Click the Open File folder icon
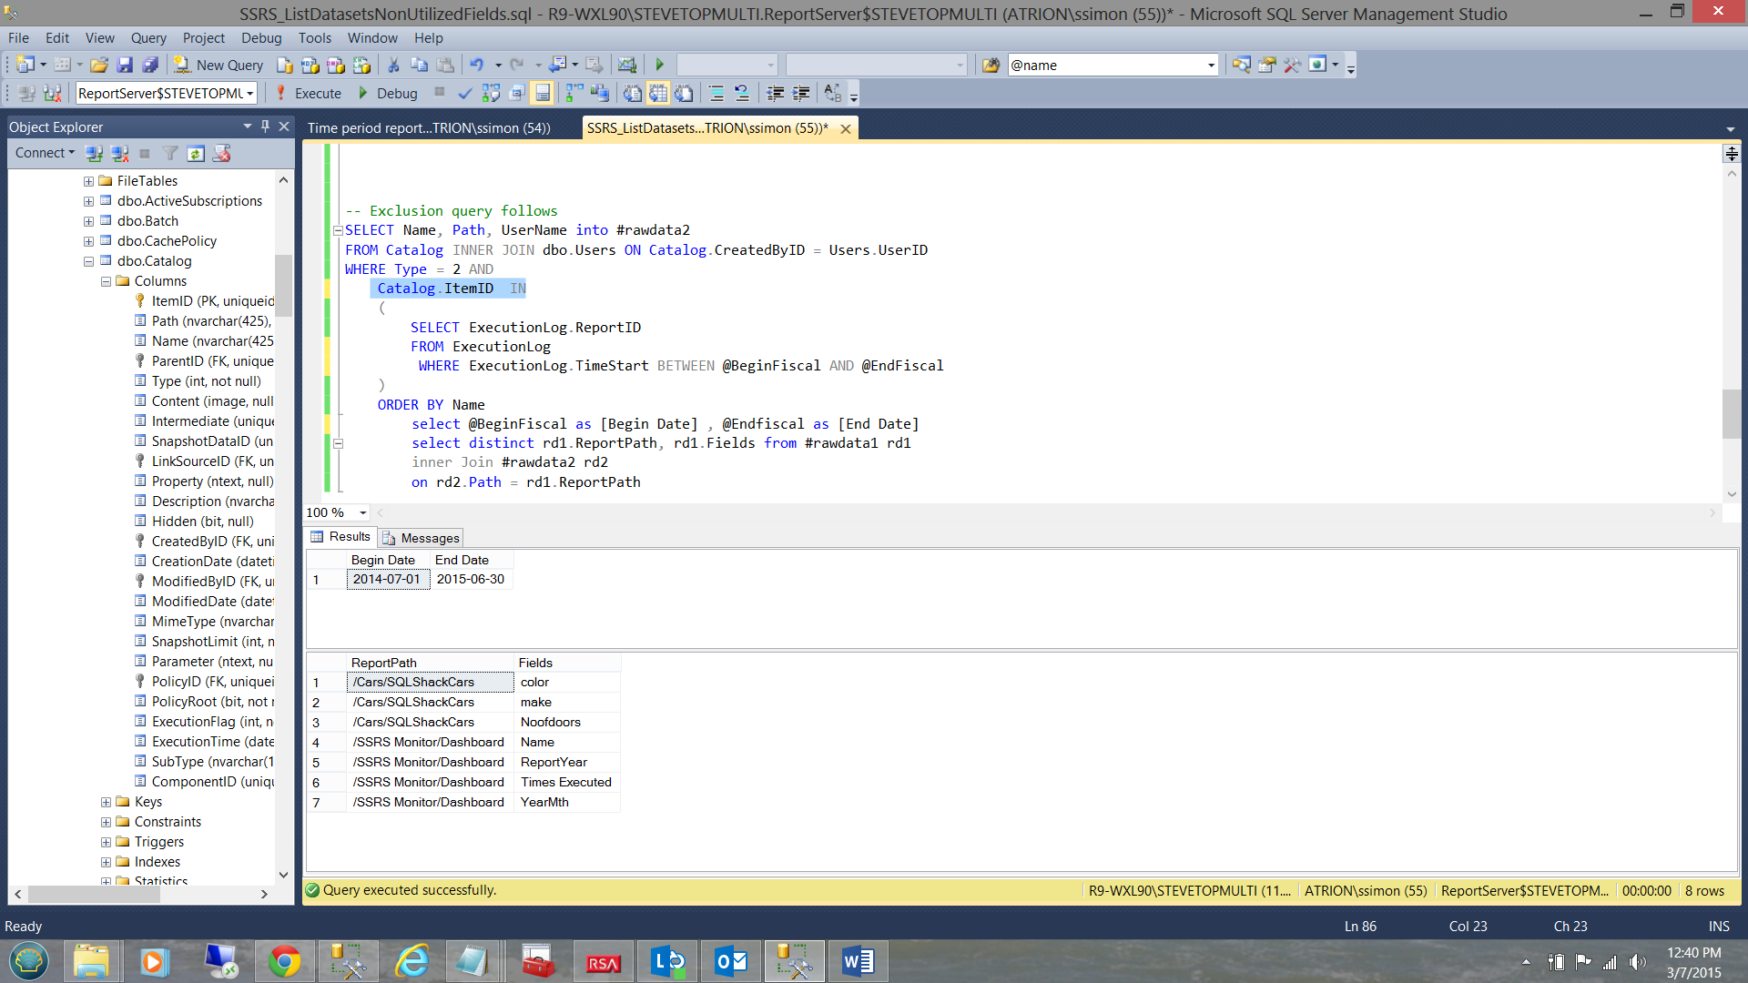1748x983 pixels. click(99, 65)
